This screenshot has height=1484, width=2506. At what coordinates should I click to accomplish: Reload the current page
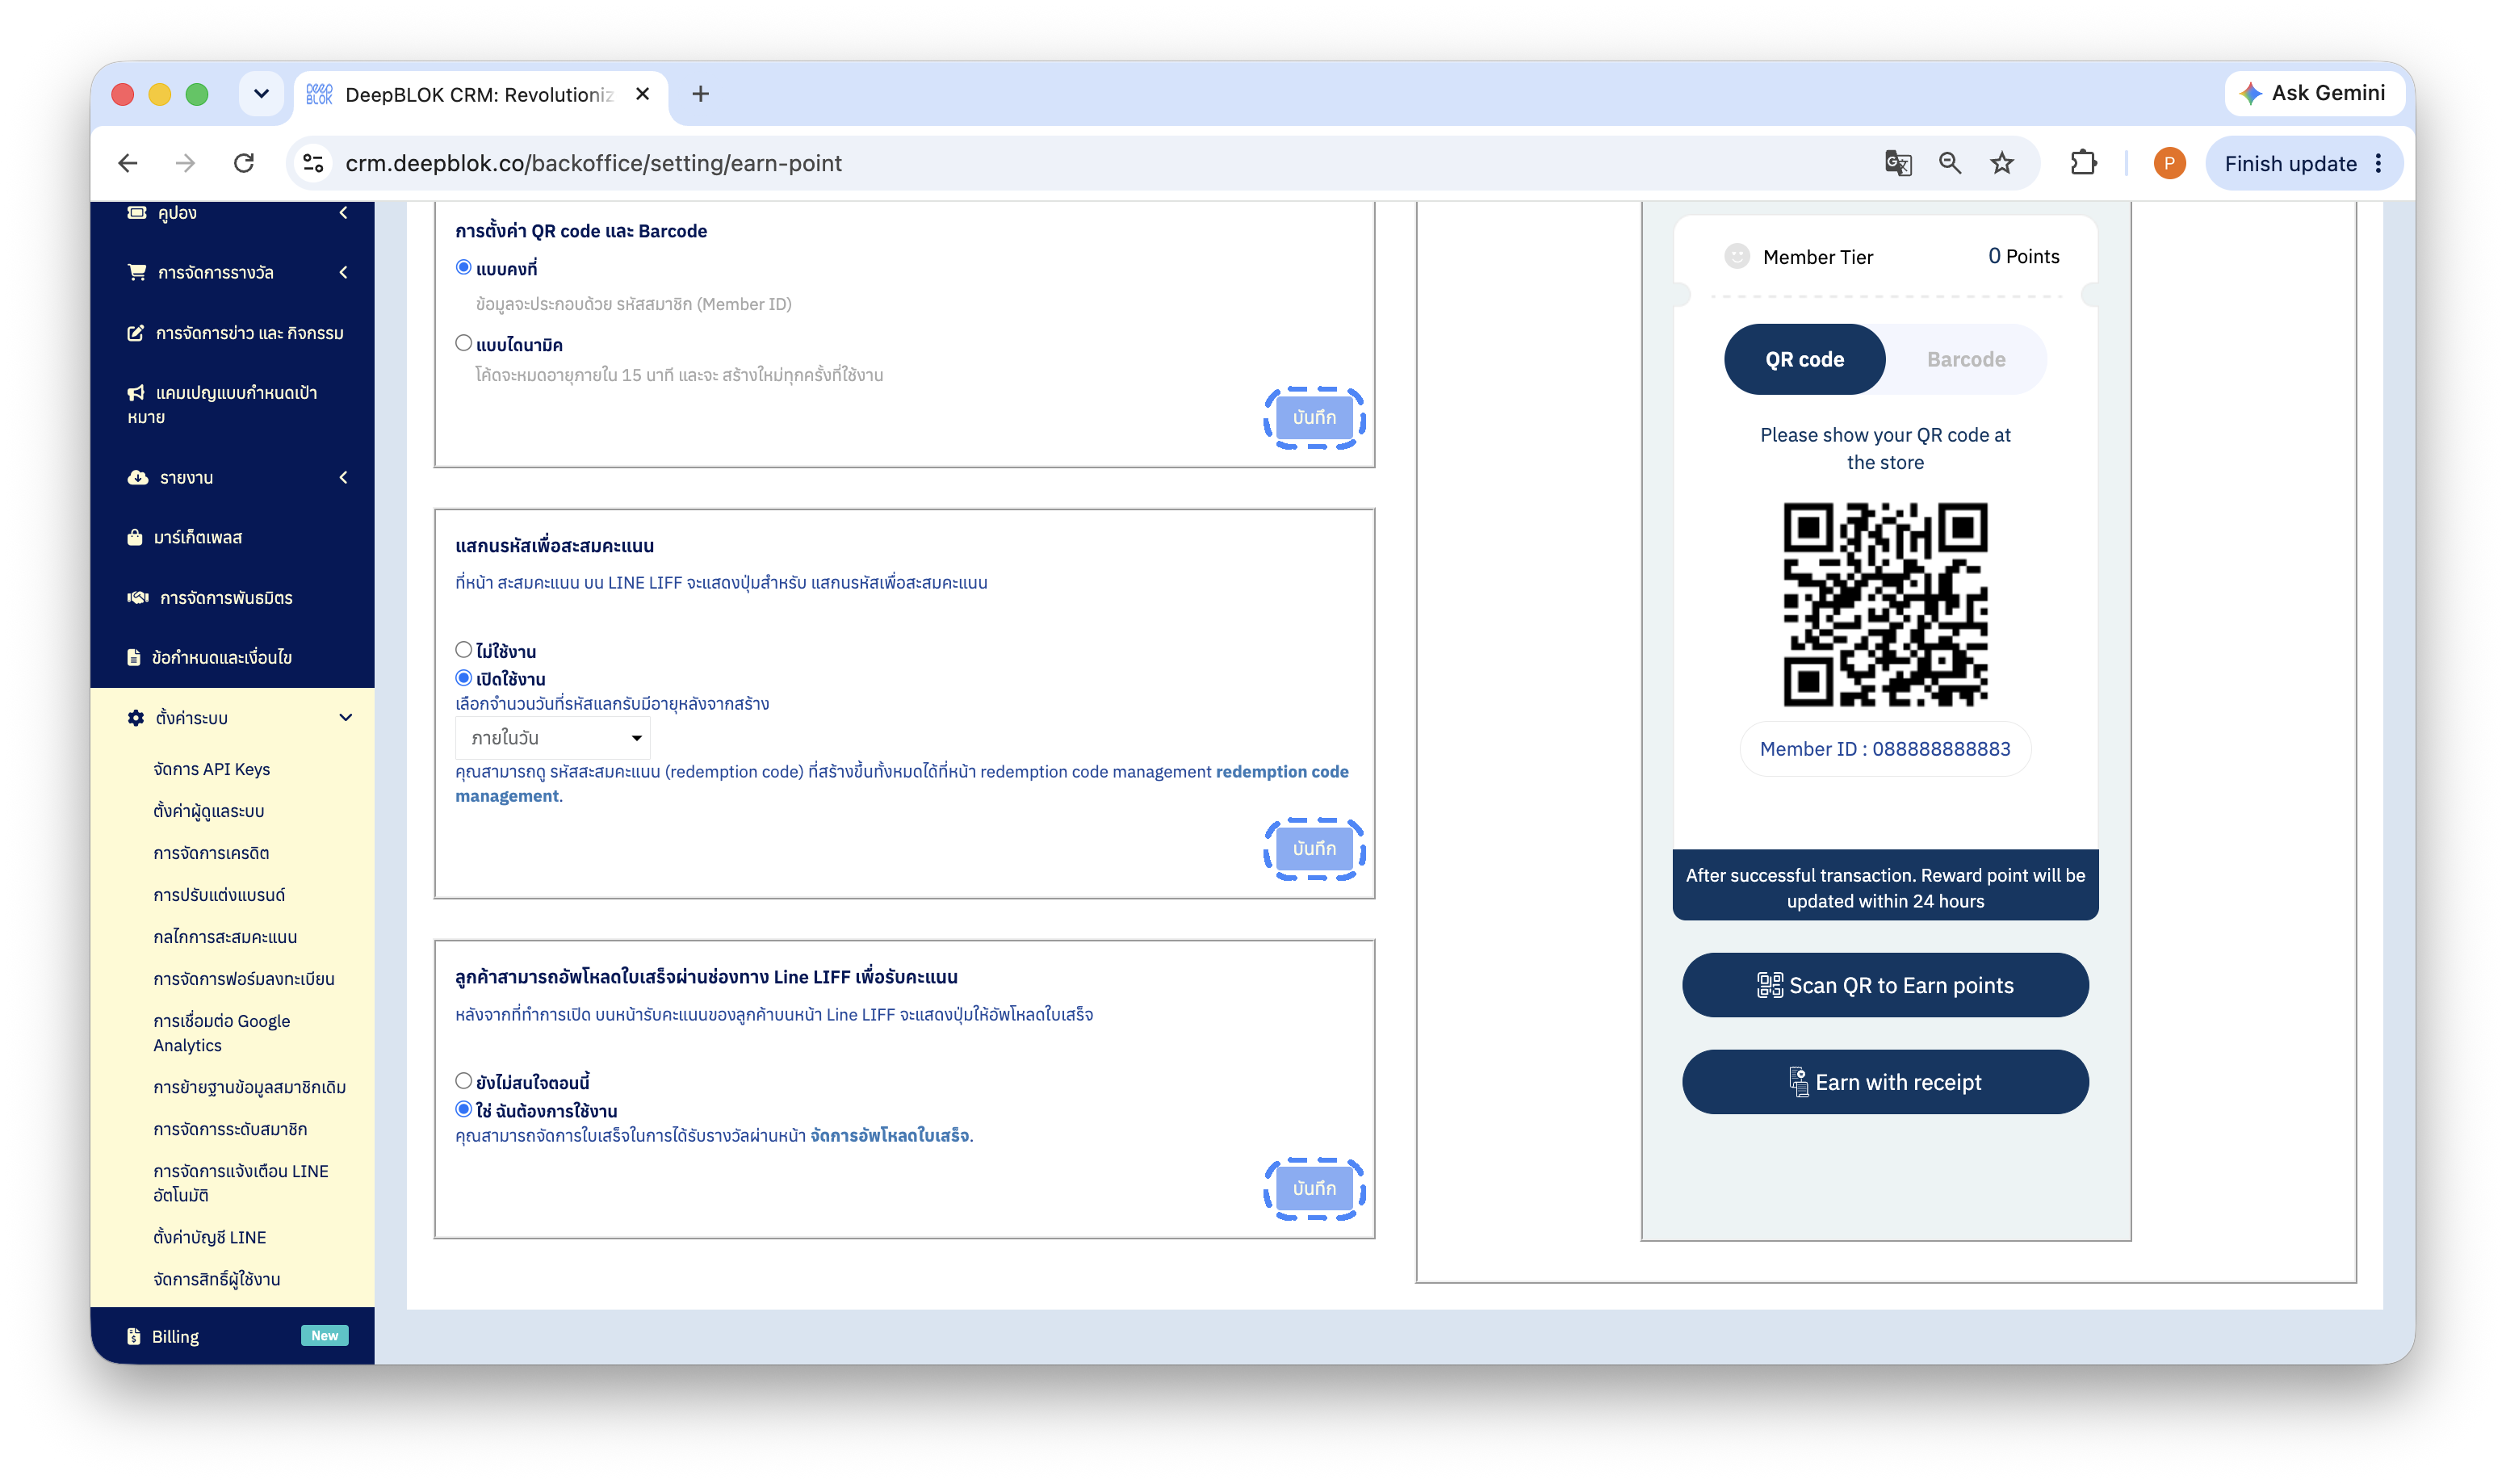pyautogui.click(x=244, y=163)
